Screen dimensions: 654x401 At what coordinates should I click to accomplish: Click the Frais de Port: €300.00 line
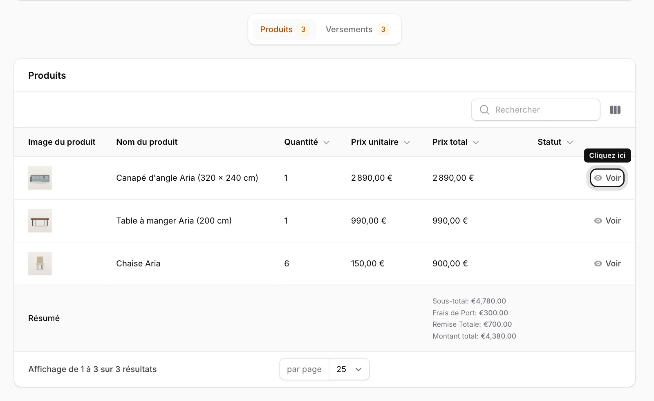470,313
